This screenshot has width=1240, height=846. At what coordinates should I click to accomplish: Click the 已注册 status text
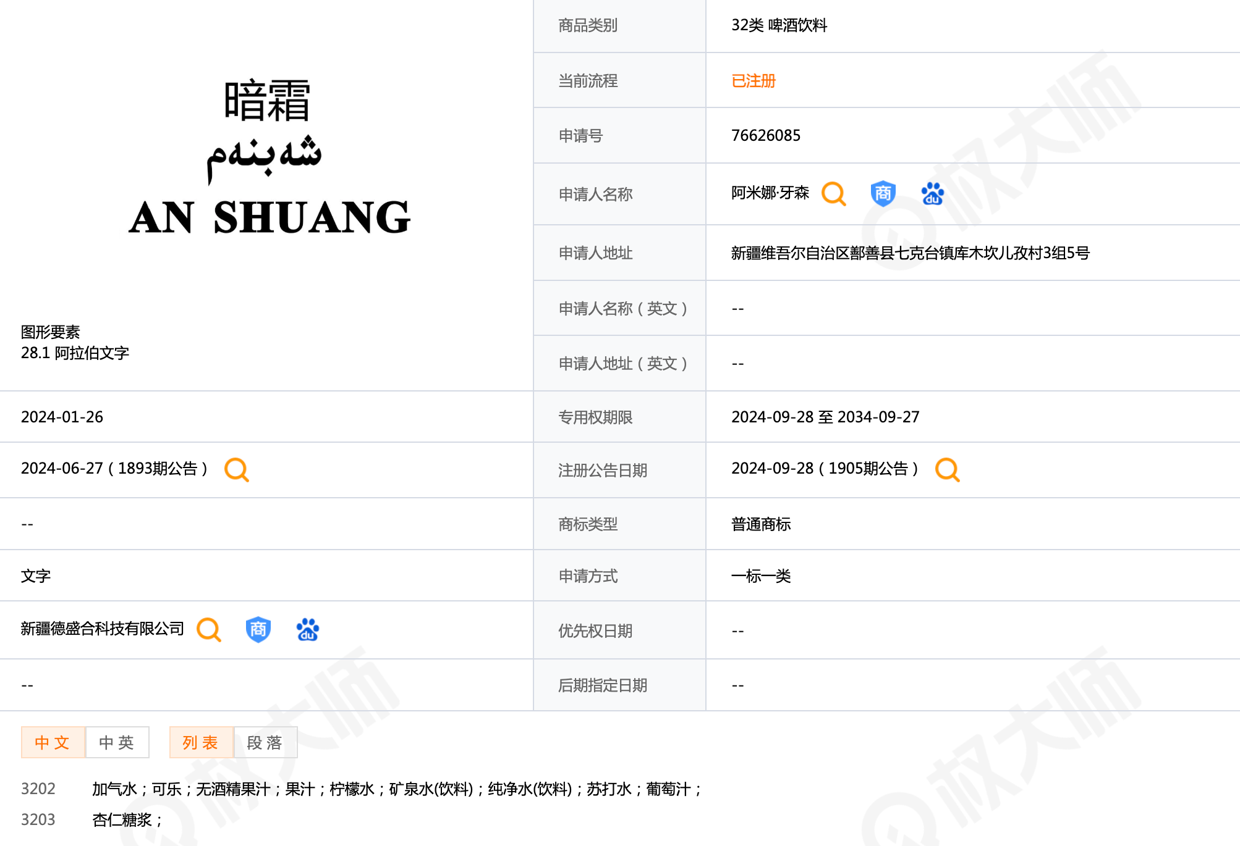click(753, 81)
